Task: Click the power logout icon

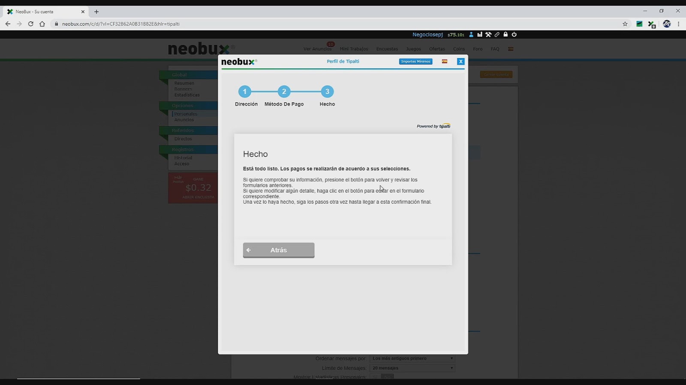Action: tap(514, 35)
